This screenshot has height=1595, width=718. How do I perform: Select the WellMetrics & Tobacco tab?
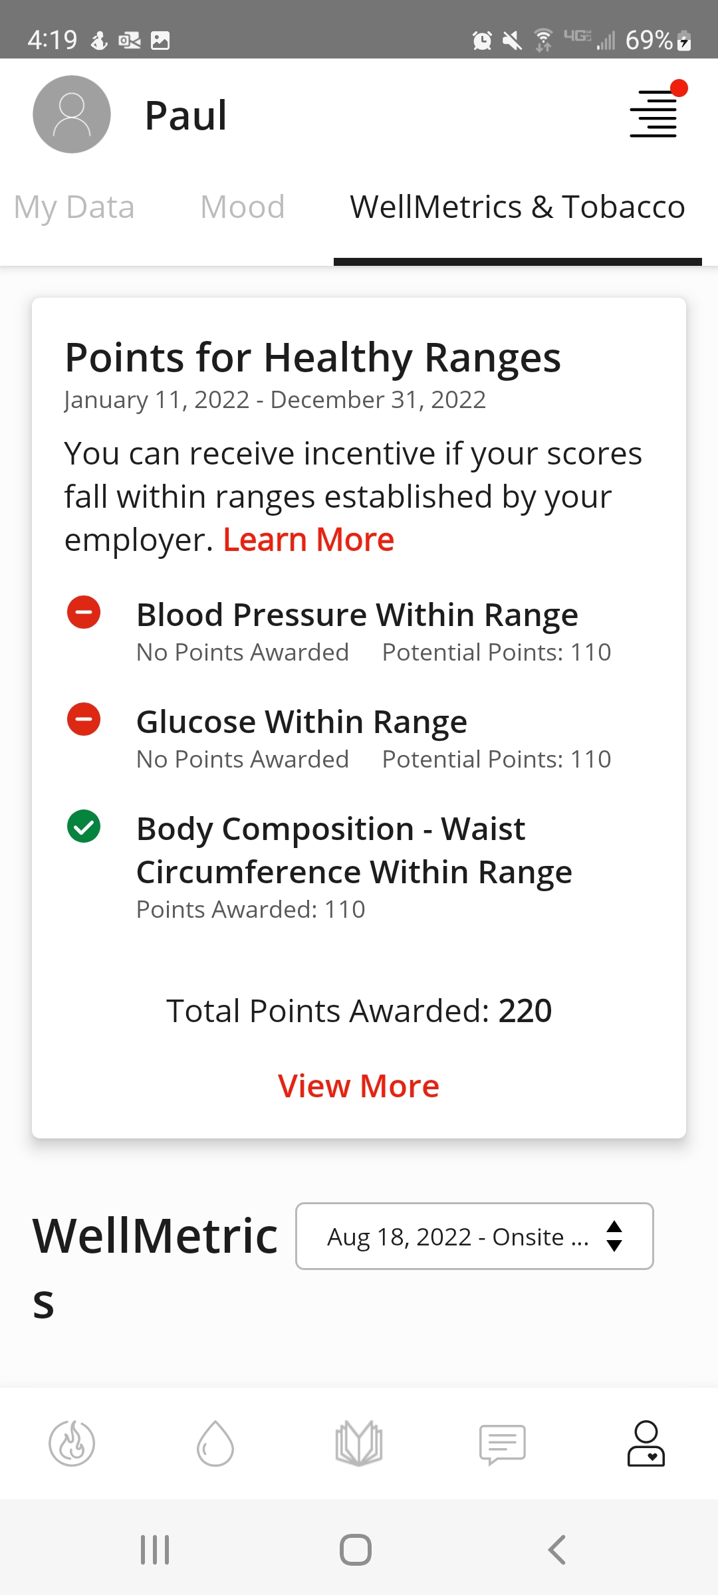(517, 207)
